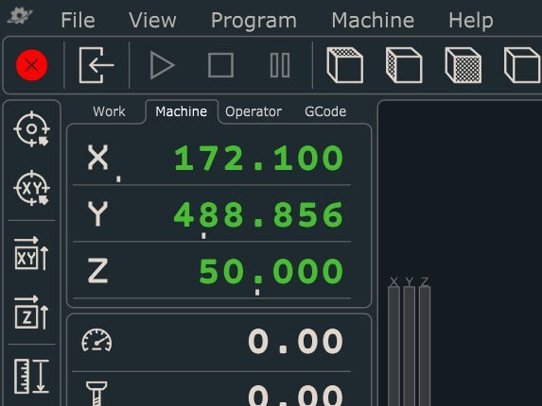Click the crosshair target position icon
This screenshot has height=406, width=542.
point(32,129)
